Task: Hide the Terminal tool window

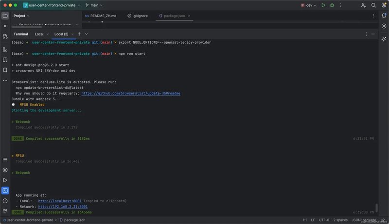Action: 373,34
